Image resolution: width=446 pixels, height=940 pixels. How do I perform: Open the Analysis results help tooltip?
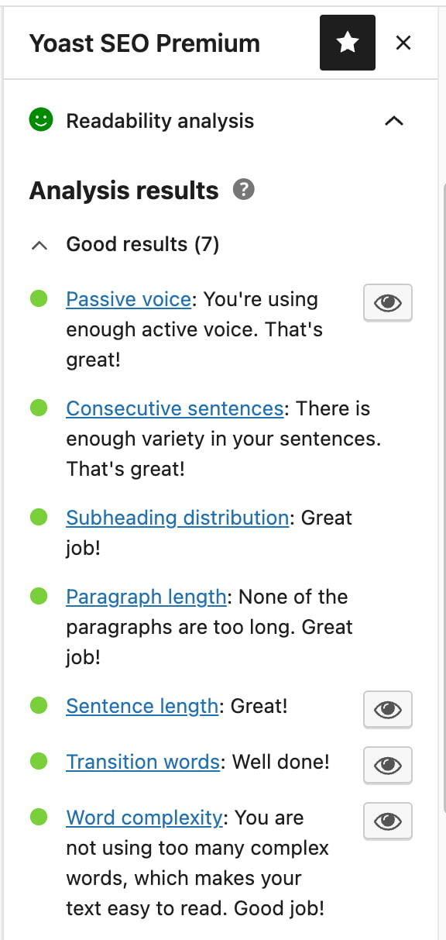coord(245,190)
